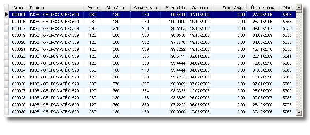Screen dimensions: 310x135
Task: Select group 000020 cell
Action: (x=19, y=42)
